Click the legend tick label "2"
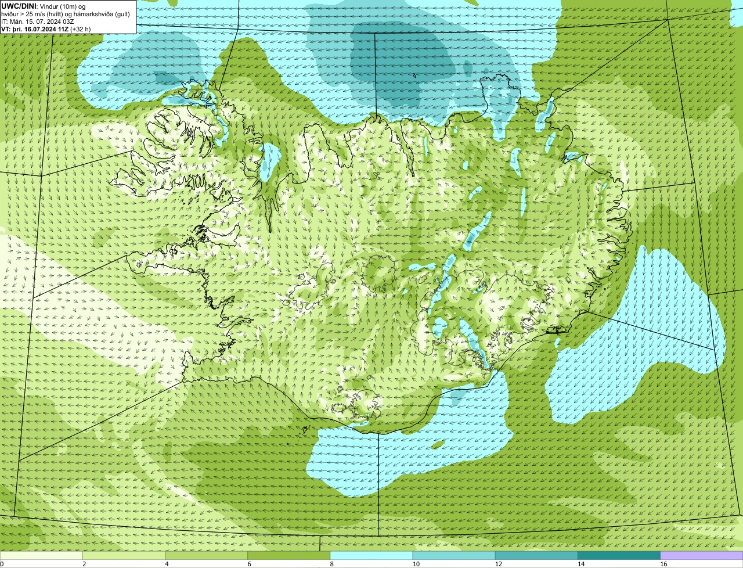 coord(84,564)
